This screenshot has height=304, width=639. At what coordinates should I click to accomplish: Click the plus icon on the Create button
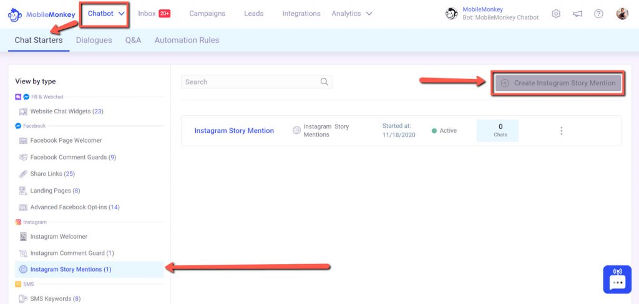pos(505,83)
